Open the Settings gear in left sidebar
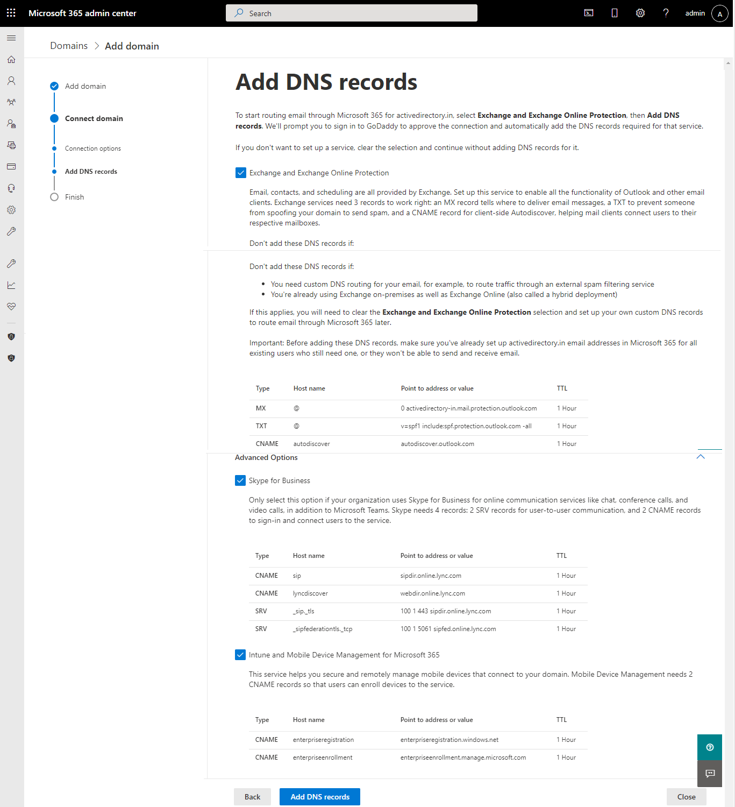The width and height of the screenshot is (735, 807). click(x=11, y=210)
